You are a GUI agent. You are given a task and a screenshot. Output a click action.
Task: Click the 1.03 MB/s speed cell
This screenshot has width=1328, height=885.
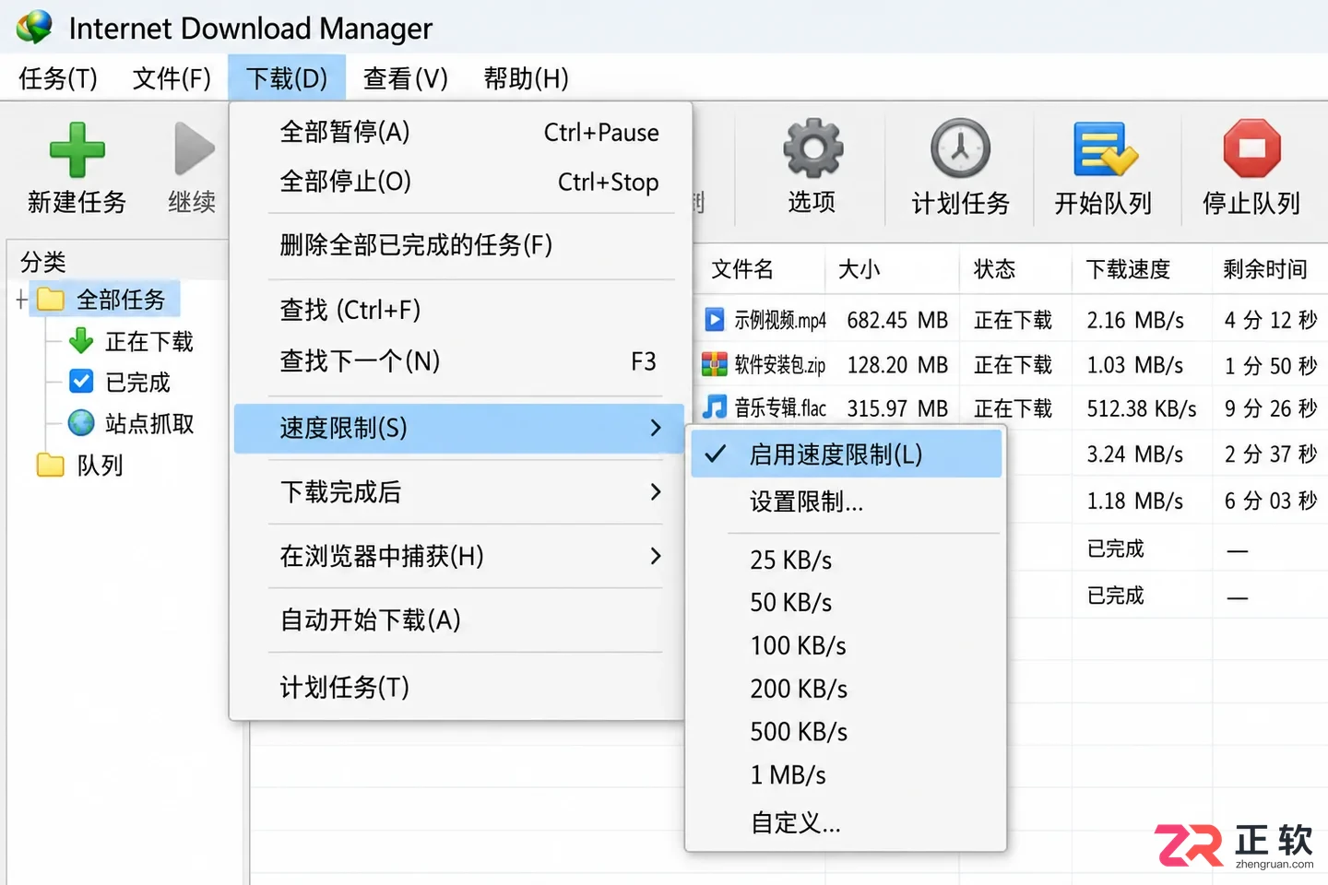coord(1135,365)
